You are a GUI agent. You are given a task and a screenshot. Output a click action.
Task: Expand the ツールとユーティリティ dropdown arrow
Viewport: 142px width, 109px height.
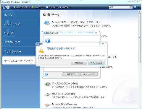(x=70, y=7)
